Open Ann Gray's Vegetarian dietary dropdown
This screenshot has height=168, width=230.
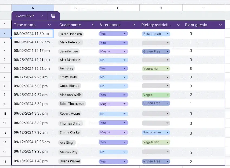pyautogui.click(x=167, y=69)
